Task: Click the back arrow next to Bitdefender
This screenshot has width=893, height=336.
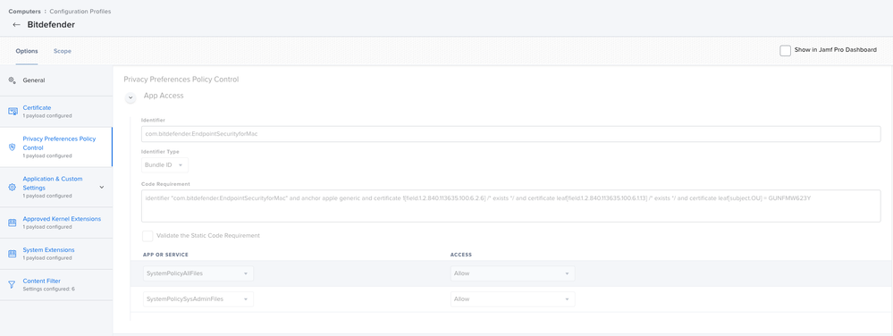Action: click(x=16, y=25)
